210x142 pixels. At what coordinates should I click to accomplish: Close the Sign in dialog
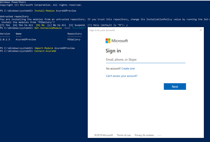(x=201, y=30)
